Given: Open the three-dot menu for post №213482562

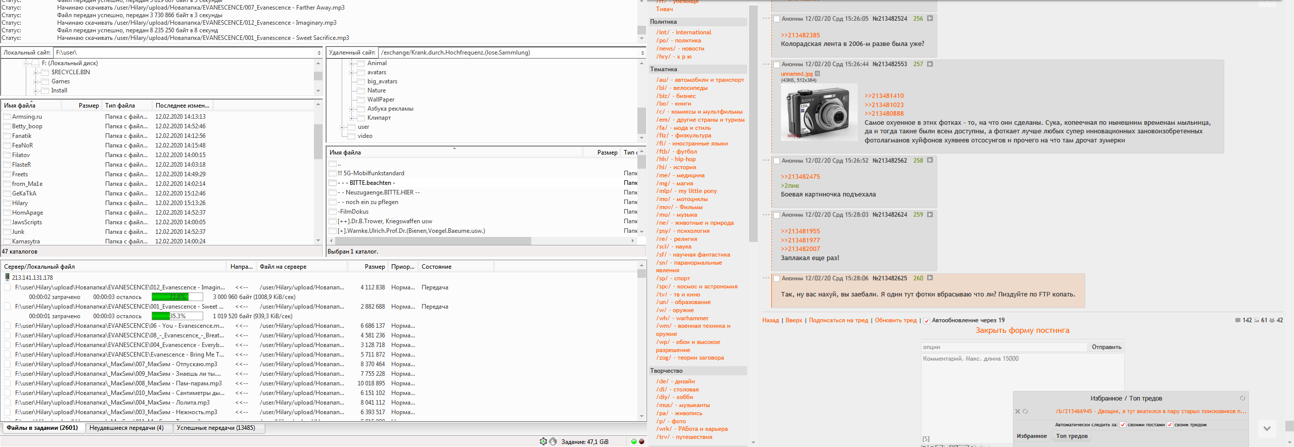Looking at the screenshot, I should pos(766,160).
